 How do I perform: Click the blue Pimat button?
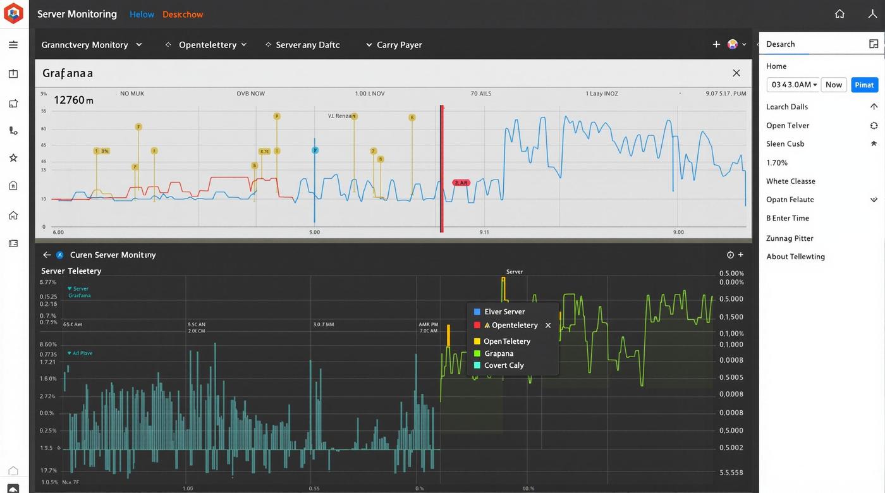coord(864,84)
